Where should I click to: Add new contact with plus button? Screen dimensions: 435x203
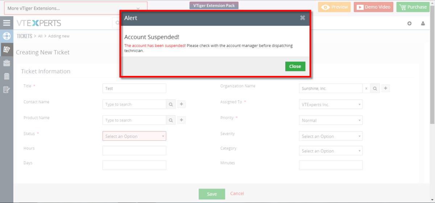tap(182, 104)
